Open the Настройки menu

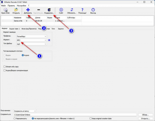coord(21,6)
